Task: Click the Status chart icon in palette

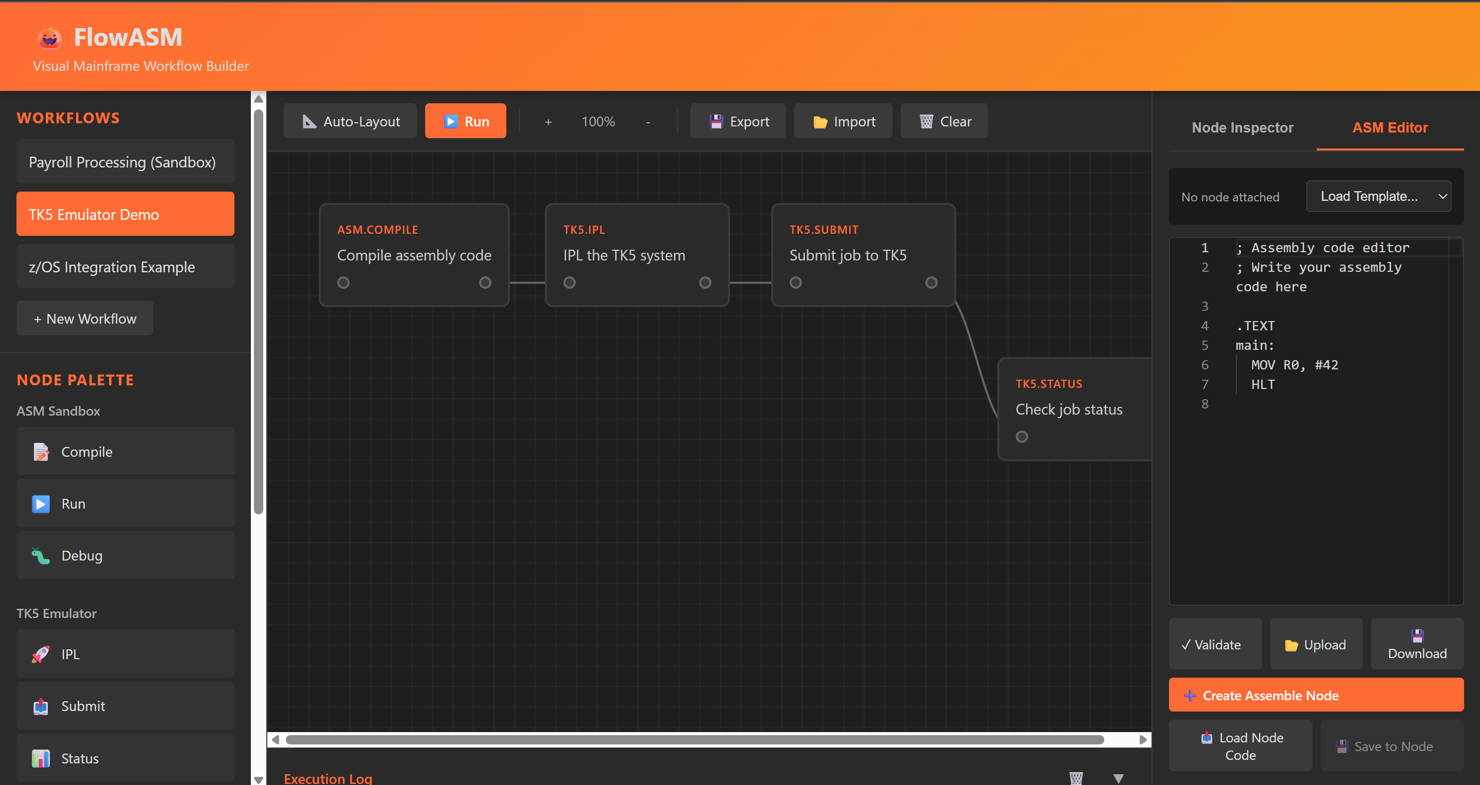Action: click(x=41, y=758)
